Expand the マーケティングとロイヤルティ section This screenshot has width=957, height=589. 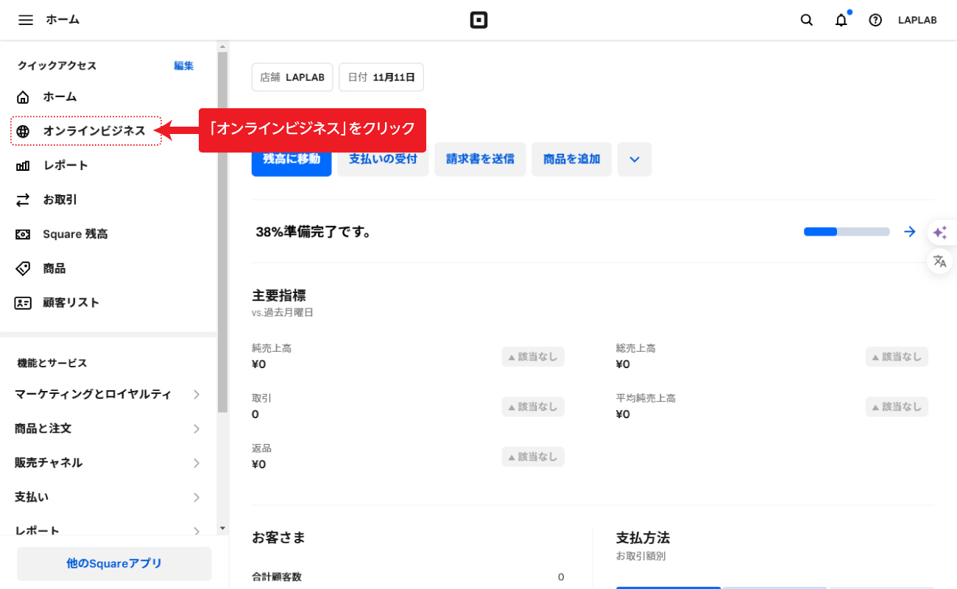point(107,395)
